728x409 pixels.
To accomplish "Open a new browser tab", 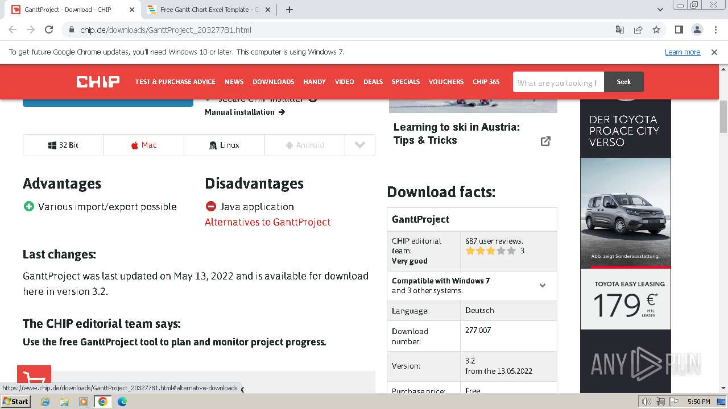I will (x=289, y=10).
